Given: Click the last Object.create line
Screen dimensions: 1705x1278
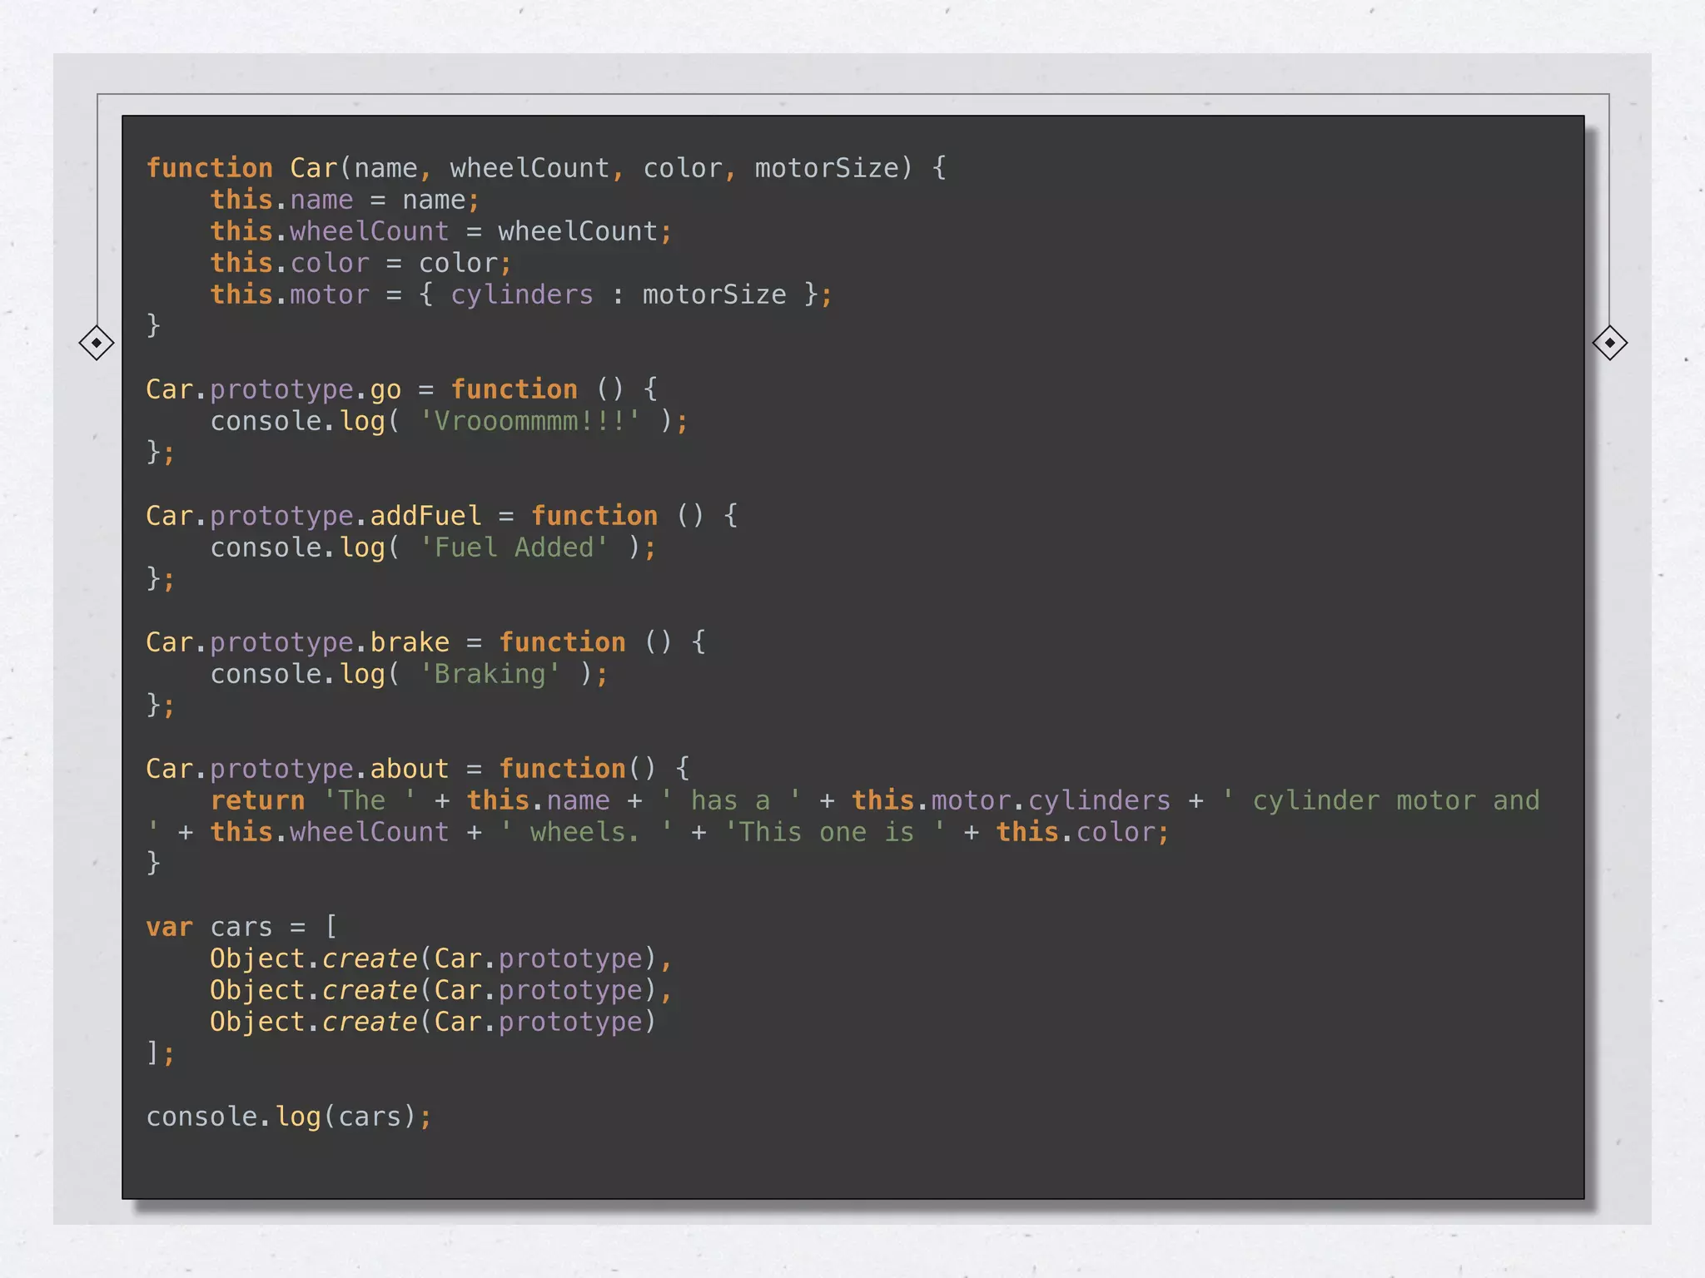Looking at the screenshot, I should click(432, 1022).
